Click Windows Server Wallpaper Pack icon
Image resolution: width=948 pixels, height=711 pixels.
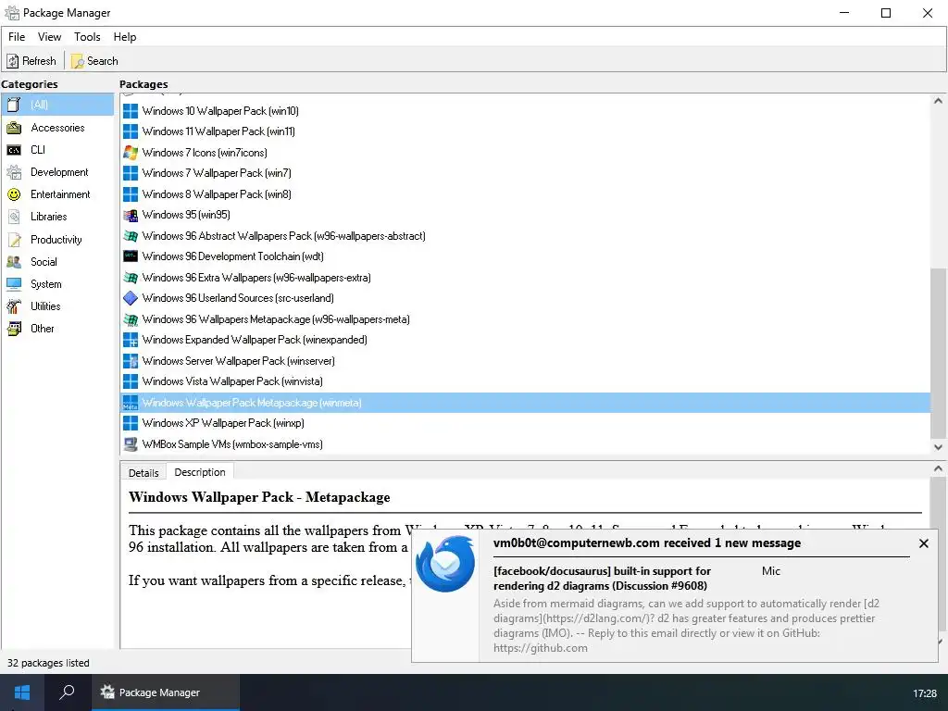131,361
